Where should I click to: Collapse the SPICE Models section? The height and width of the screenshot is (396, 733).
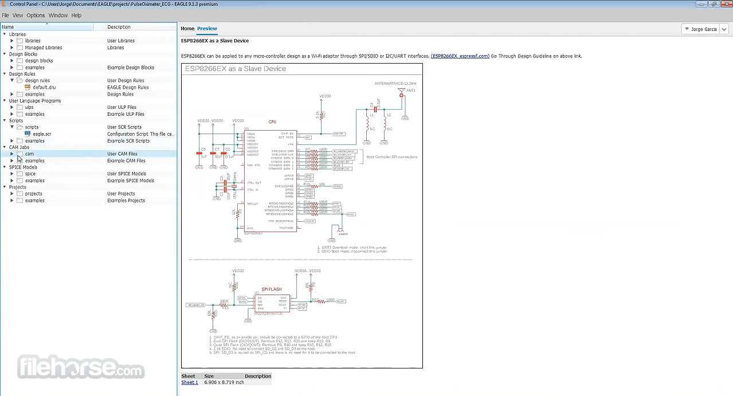(5, 167)
